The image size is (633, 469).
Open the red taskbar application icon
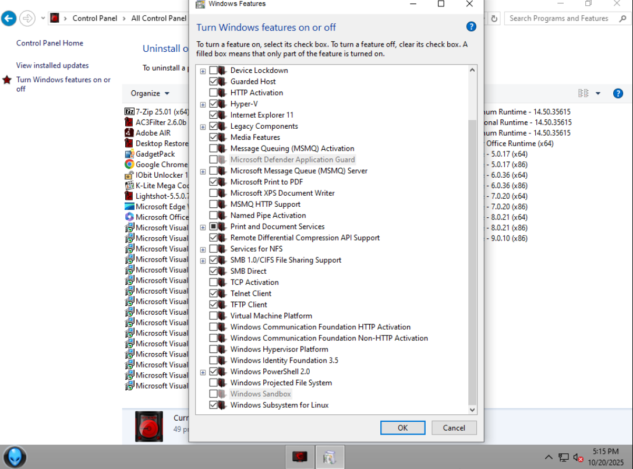click(299, 457)
